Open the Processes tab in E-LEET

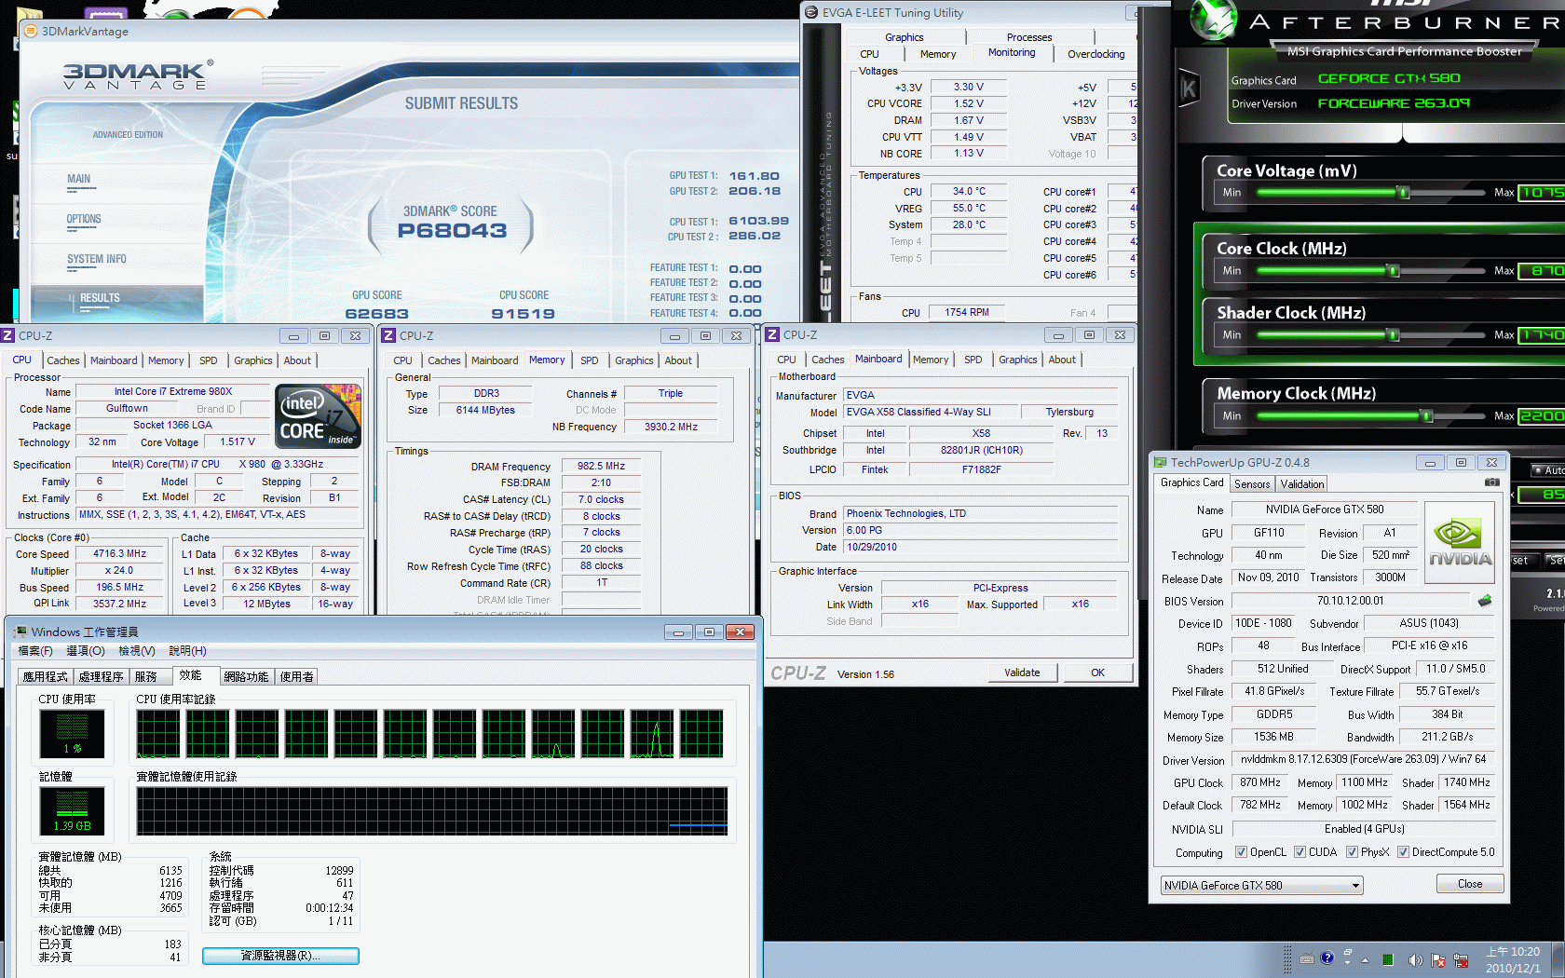1029,37
